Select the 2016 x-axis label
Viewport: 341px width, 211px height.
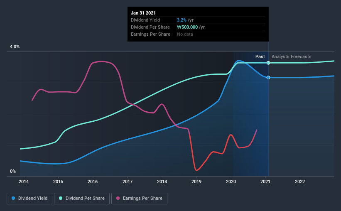coord(93,182)
